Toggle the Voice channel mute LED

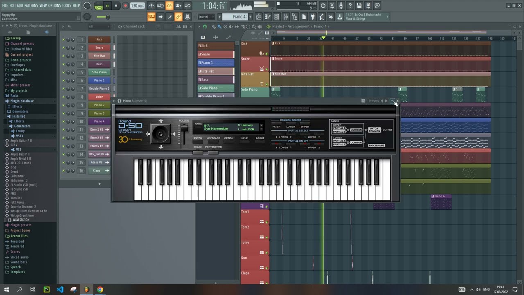(63, 97)
